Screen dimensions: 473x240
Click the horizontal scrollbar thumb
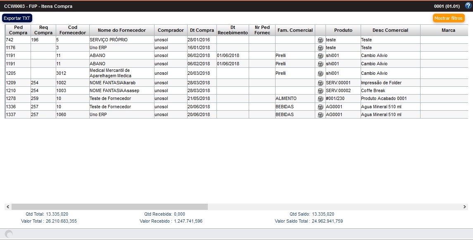pos(109,207)
